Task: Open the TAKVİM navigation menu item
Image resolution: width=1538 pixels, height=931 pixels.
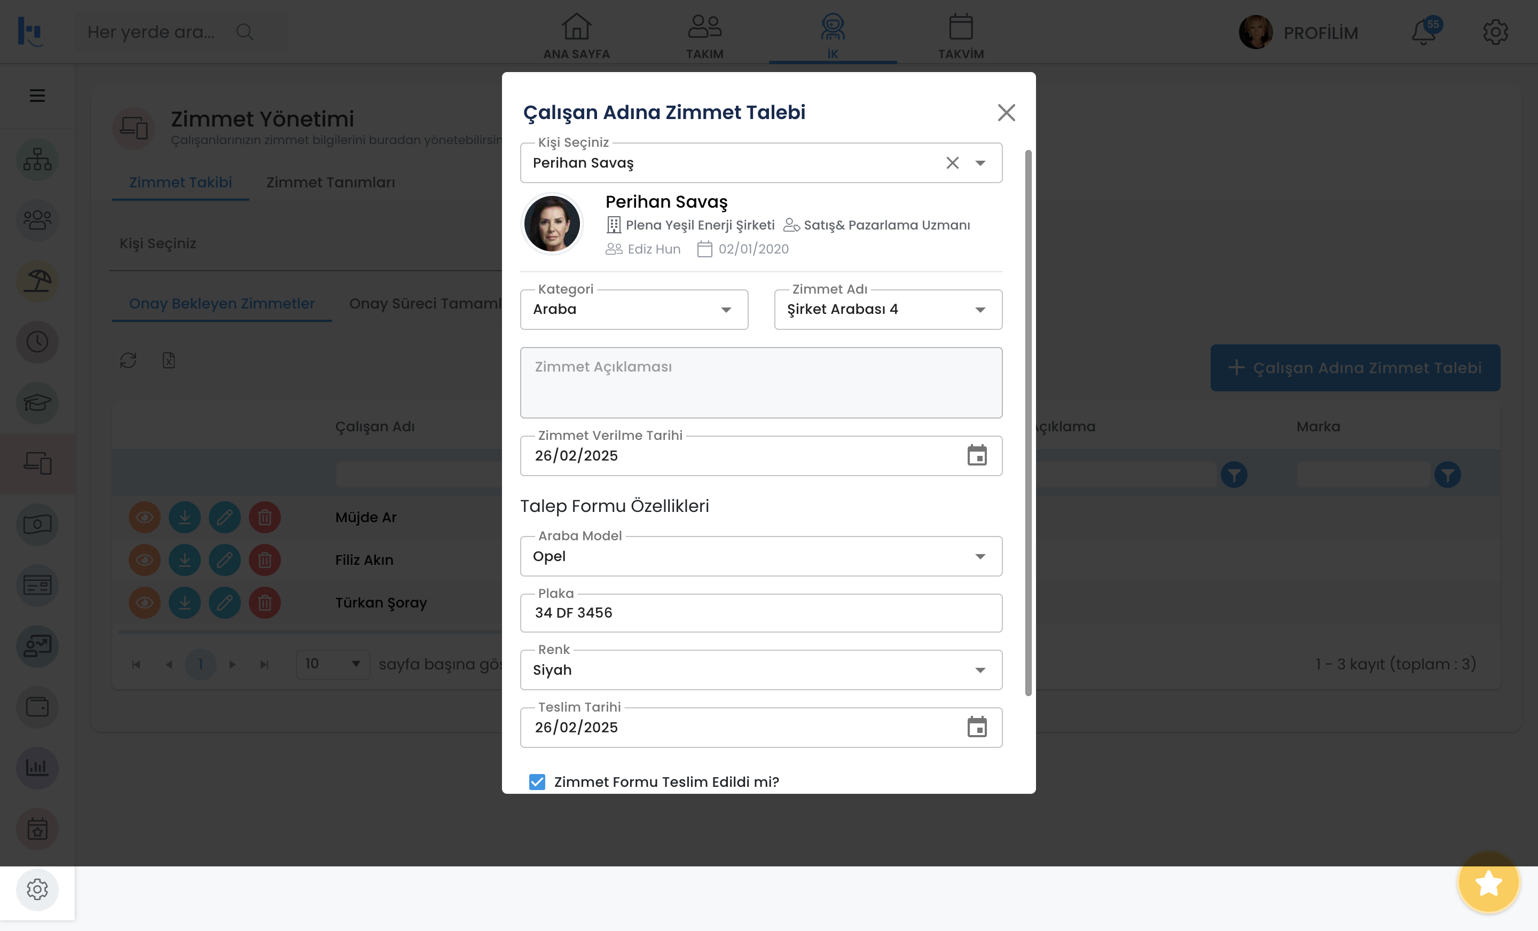Action: coord(961,36)
